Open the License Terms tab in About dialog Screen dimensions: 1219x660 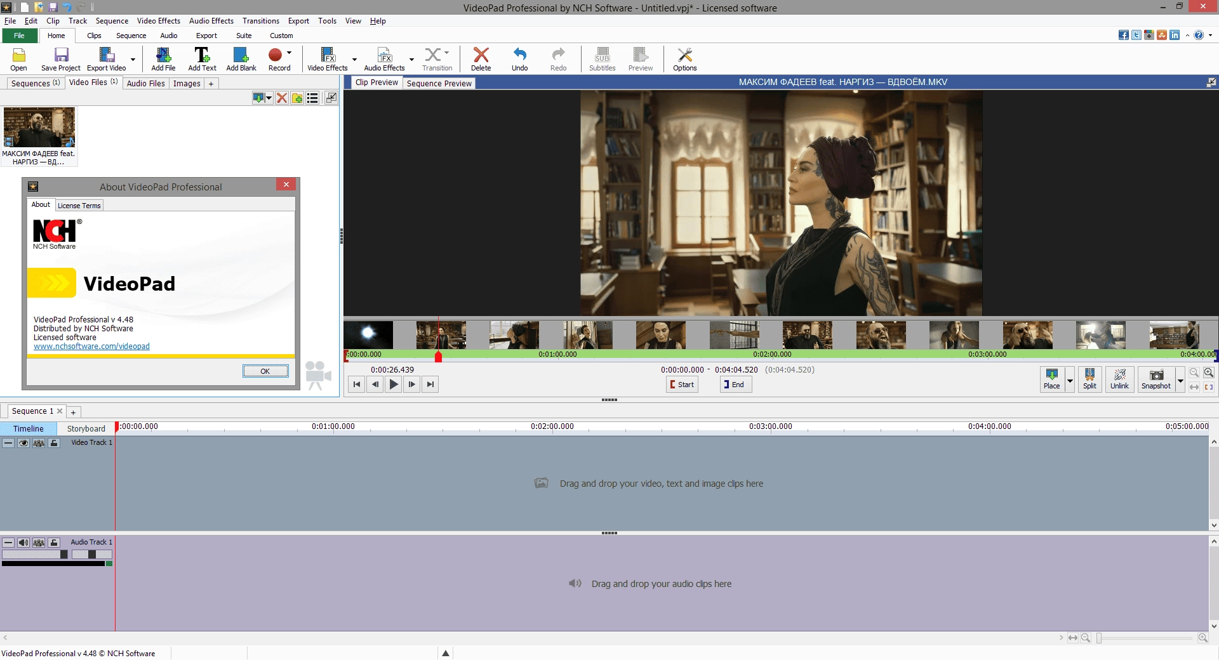tap(79, 206)
